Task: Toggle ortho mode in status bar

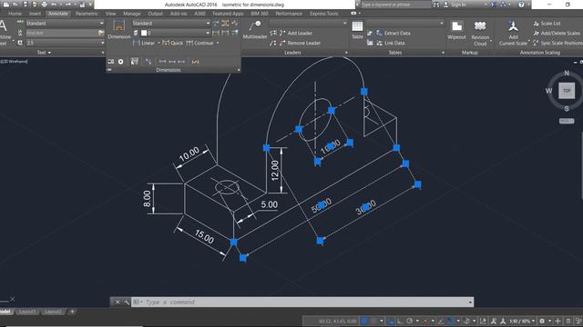Action: 400,321
